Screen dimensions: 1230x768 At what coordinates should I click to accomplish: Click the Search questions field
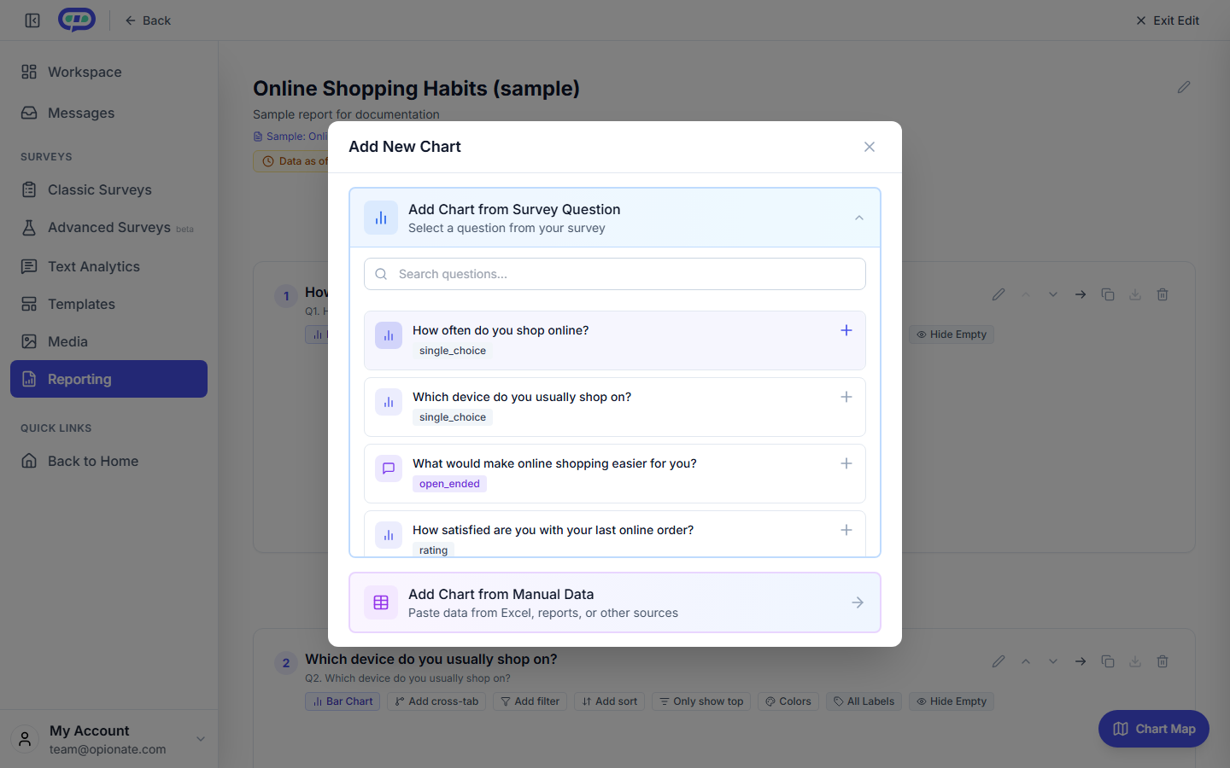[x=615, y=274]
